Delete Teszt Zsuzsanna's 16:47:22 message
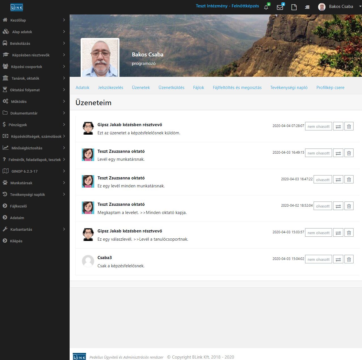The height and width of the screenshot is (360, 362). coord(349,179)
